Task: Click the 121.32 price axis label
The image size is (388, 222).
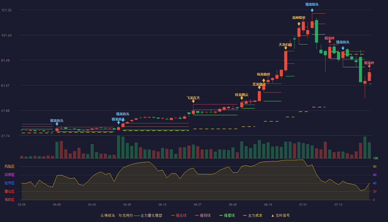Action: [x=6, y=10]
